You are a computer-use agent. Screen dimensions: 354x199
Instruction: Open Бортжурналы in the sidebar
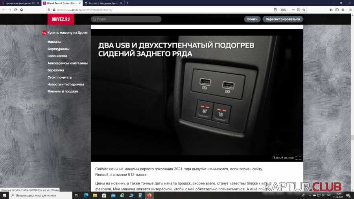tap(59, 49)
